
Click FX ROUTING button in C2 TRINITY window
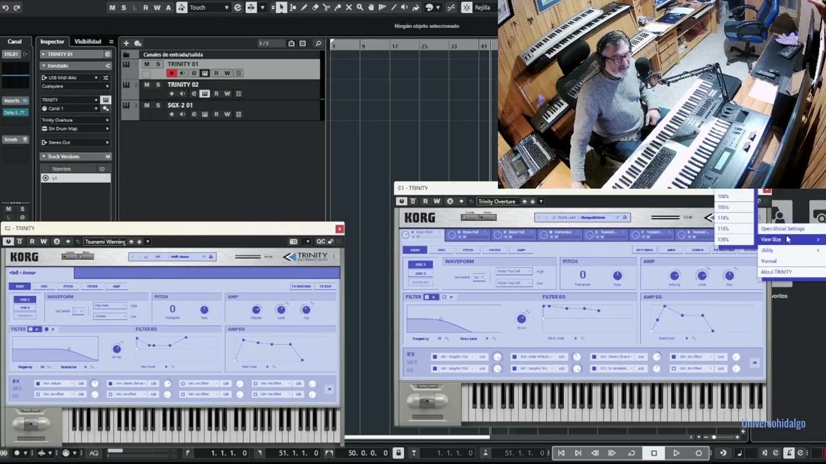[301, 286]
